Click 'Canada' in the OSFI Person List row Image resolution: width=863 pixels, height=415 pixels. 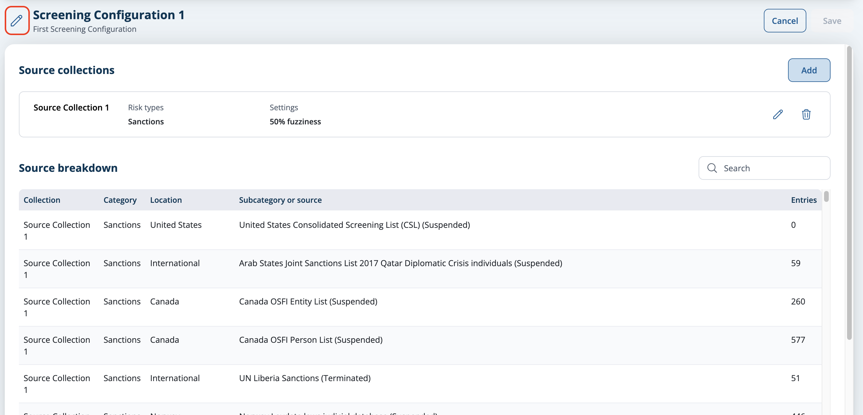pos(164,340)
